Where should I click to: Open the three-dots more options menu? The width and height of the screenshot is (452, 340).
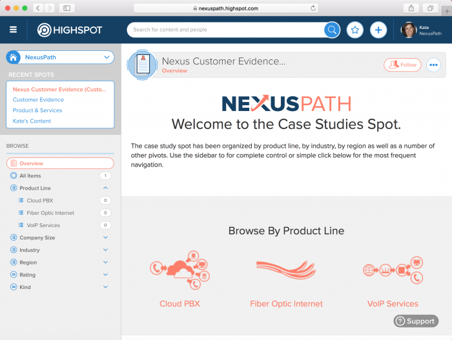tap(433, 65)
